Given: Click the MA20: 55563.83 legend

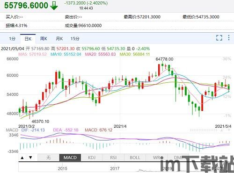Looking at the screenshot, I should point(100,54).
